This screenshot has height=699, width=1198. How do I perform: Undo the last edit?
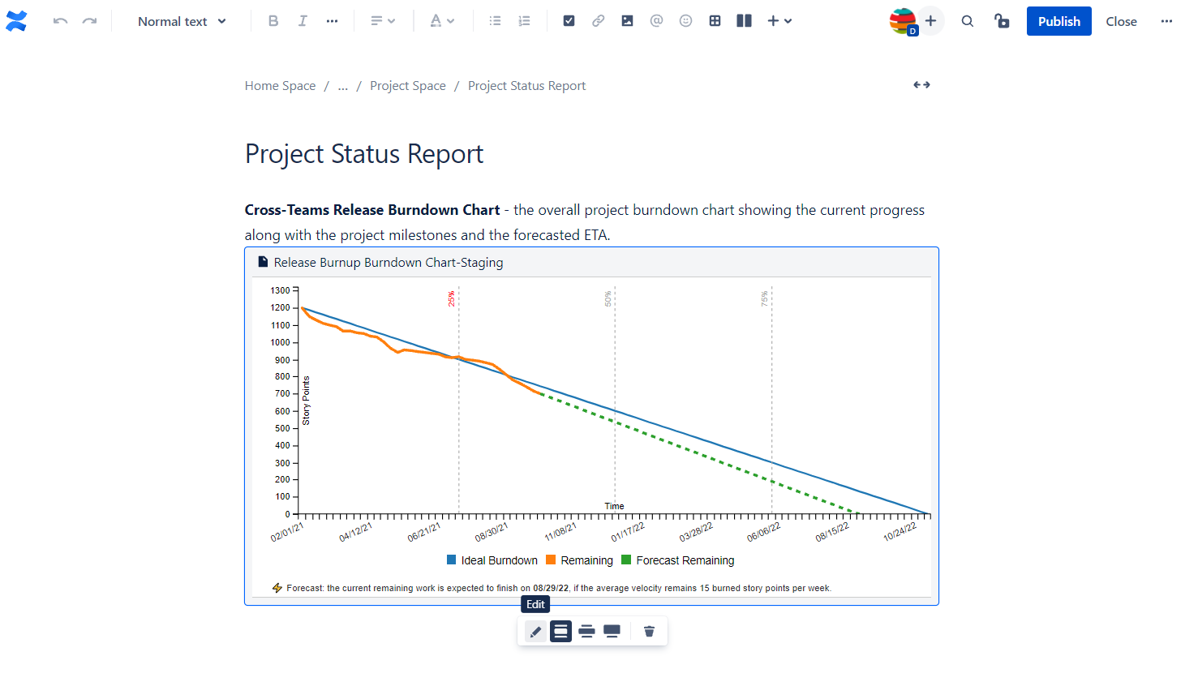click(x=60, y=21)
